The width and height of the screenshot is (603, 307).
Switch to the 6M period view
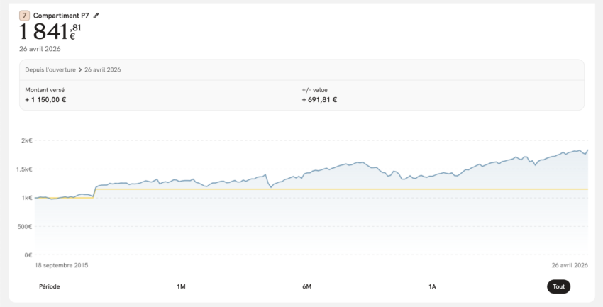(306, 286)
